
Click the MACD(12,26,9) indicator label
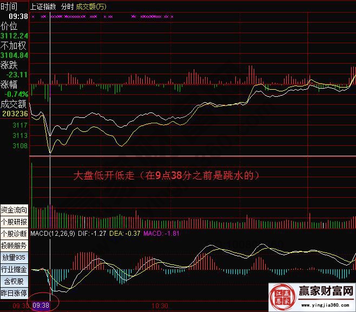tap(49, 234)
